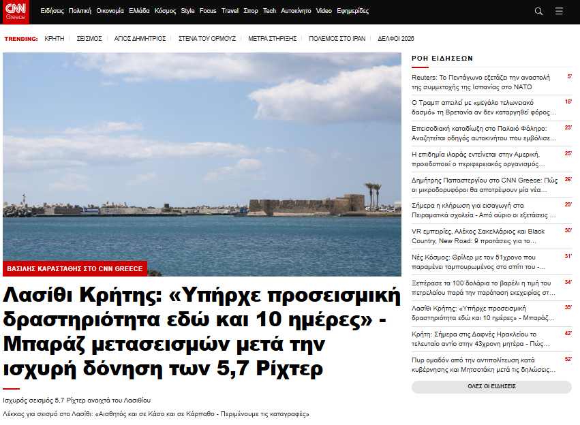Read the Reuters Pentagon NATO story
580x425 pixels.
click(x=481, y=82)
